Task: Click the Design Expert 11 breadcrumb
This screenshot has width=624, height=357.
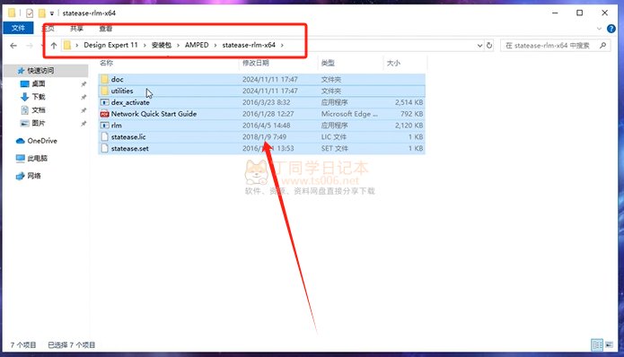Action: (110, 45)
